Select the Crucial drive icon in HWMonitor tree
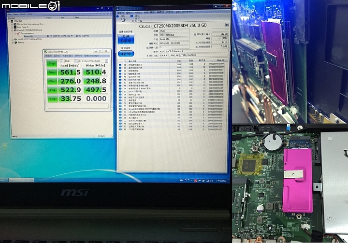The height and width of the screenshot is (243, 348). [15, 30]
